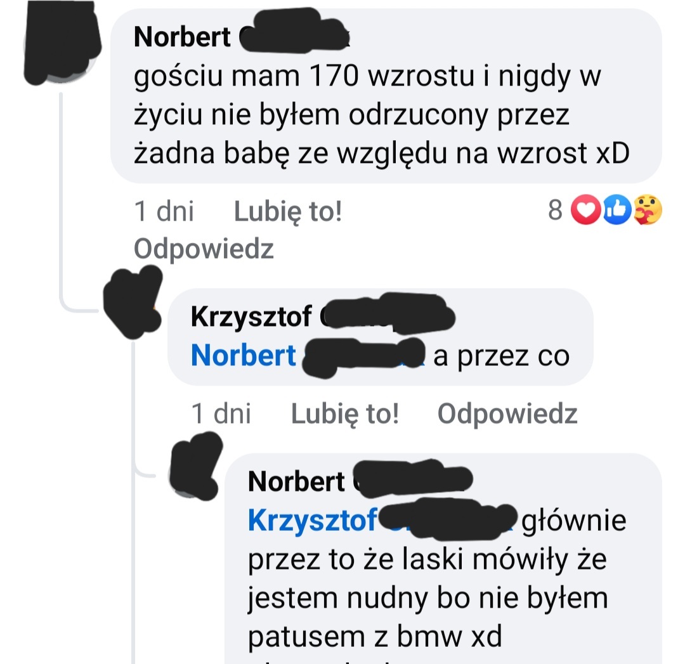Click the blue thumbs-up reaction icon
Viewport: 685px width, 664px height.
(617, 210)
